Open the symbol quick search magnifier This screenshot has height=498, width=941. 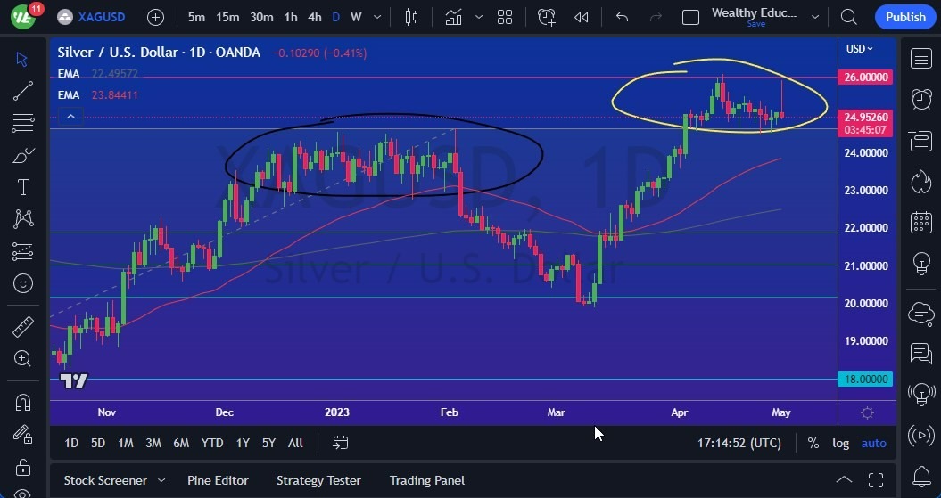848,18
